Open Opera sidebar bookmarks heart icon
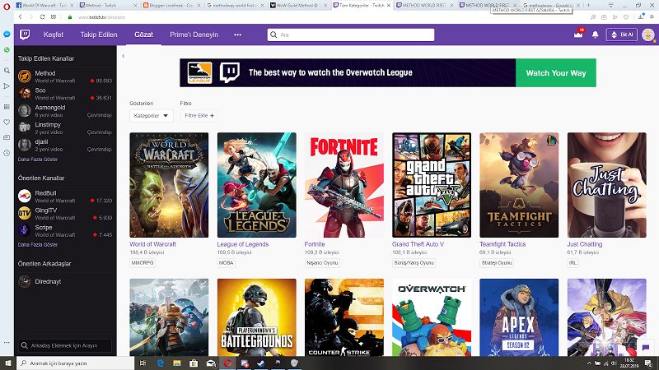Screen dimensions: 659x370 pyautogui.click(x=7, y=122)
